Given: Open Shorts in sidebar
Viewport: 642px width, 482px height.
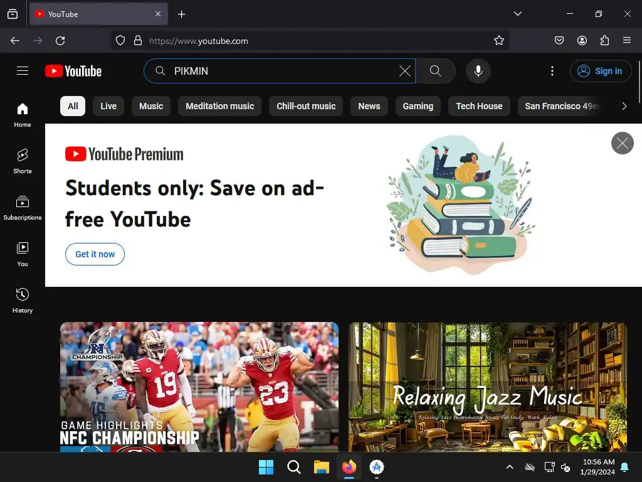Looking at the screenshot, I should coord(23,161).
